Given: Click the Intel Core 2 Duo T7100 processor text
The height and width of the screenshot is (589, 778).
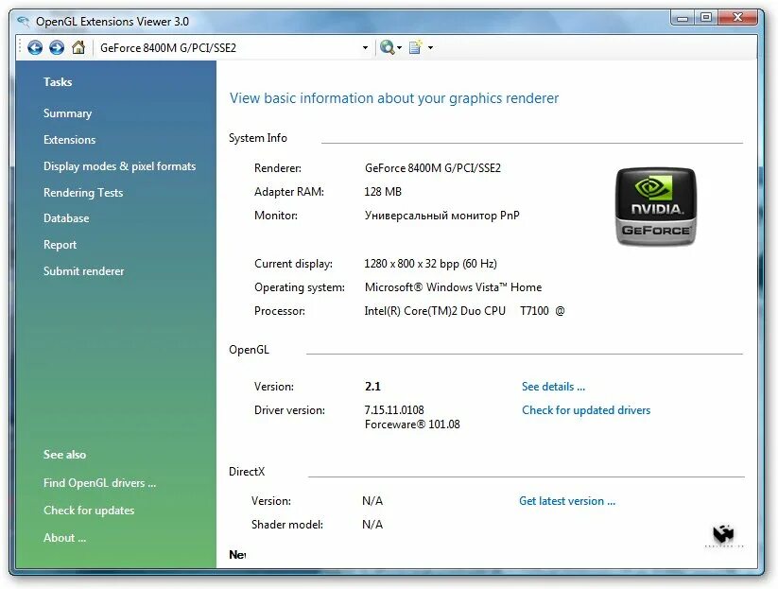Looking at the screenshot, I should click(464, 311).
